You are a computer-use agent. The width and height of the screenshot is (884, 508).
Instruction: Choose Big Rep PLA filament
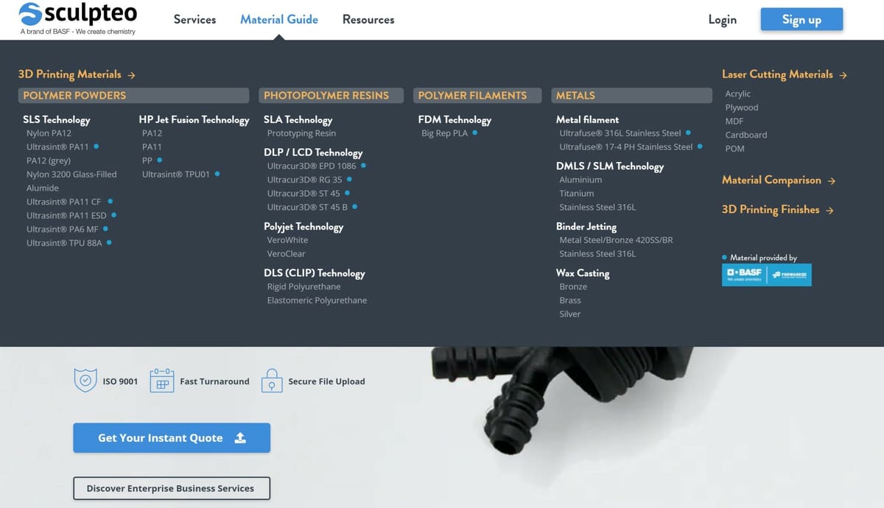click(x=444, y=133)
